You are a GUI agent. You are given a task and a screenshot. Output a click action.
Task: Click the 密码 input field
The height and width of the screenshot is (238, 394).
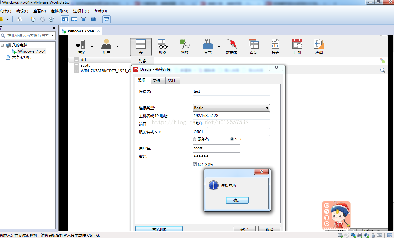point(216,156)
